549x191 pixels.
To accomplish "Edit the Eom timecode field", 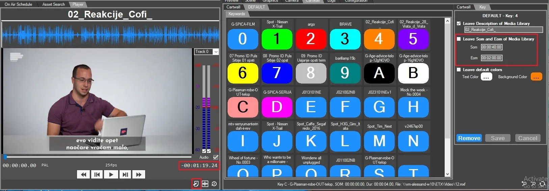I will pyautogui.click(x=492, y=58).
